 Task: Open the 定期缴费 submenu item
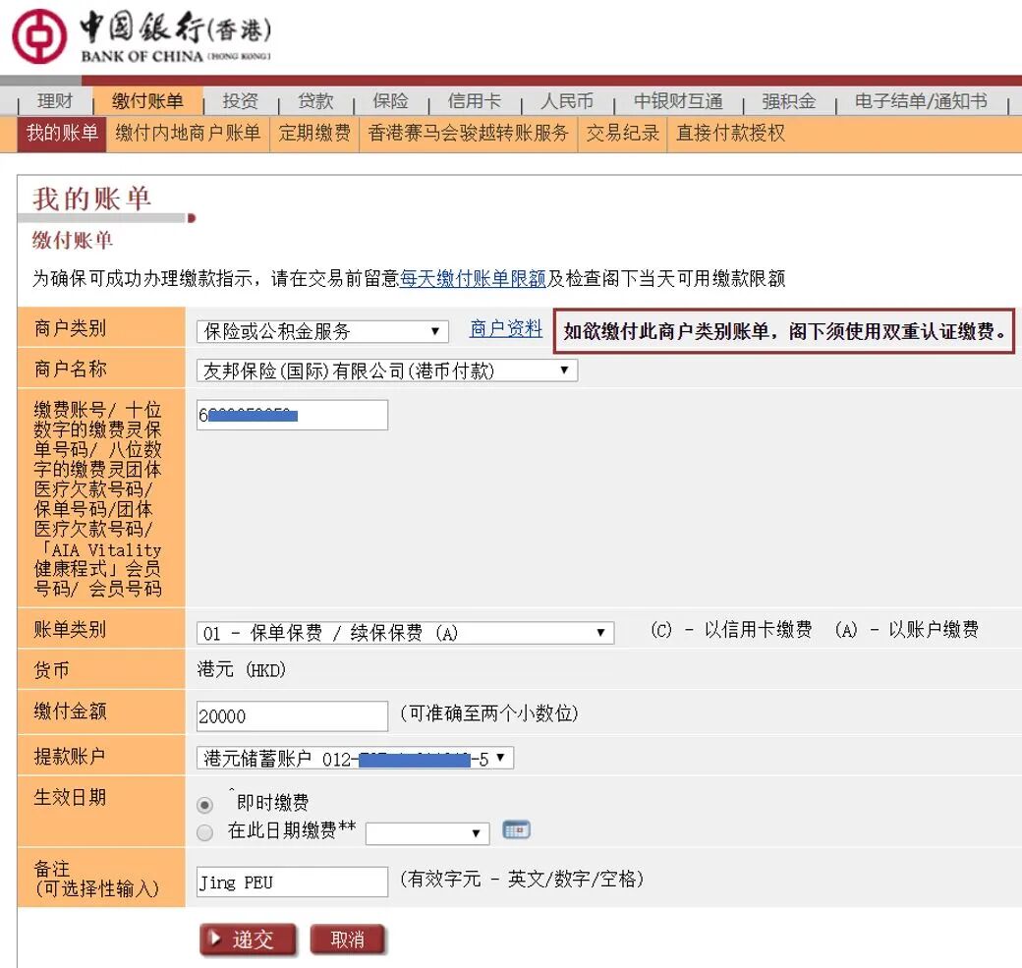click(314, 133)
